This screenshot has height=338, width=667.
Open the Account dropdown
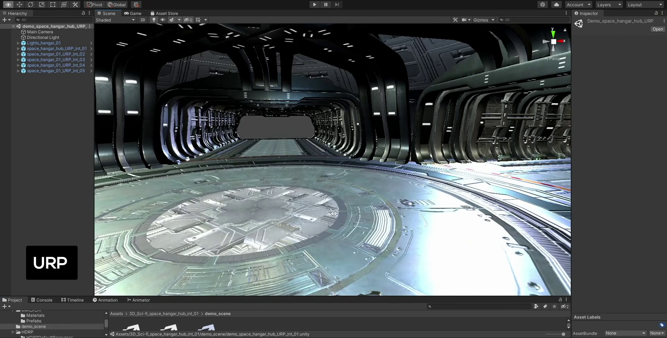(x=578, y=5)
